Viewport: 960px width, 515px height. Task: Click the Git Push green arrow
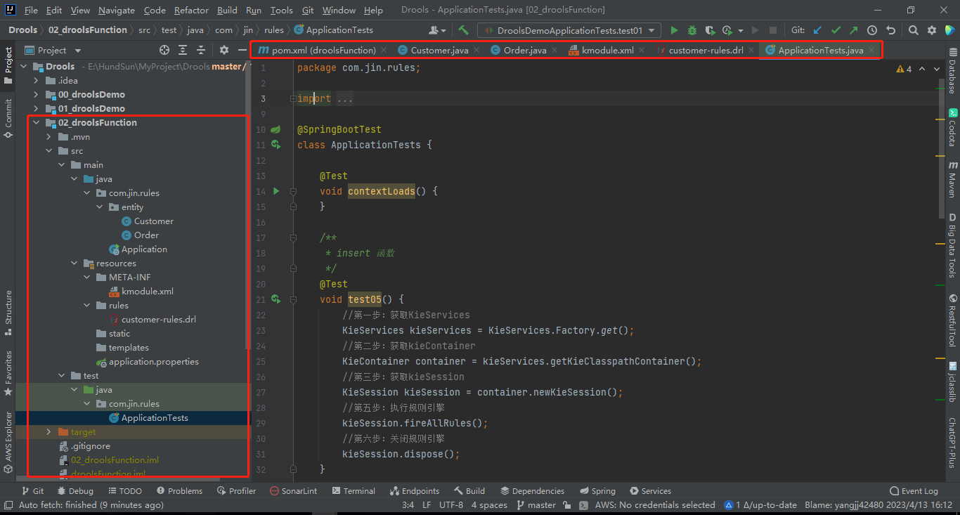(853, 30)
